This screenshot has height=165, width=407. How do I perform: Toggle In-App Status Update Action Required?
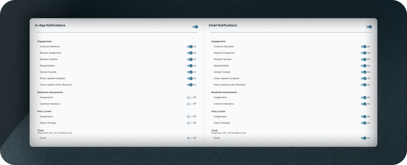(x=190, y=85)
